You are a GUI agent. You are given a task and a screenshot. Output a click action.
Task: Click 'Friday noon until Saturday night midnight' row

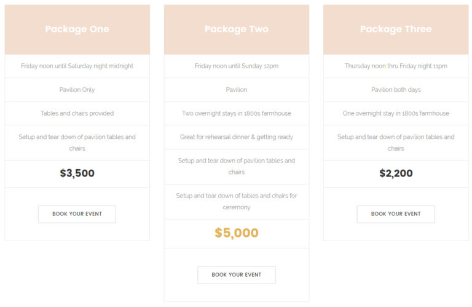[x=77, y=66]
